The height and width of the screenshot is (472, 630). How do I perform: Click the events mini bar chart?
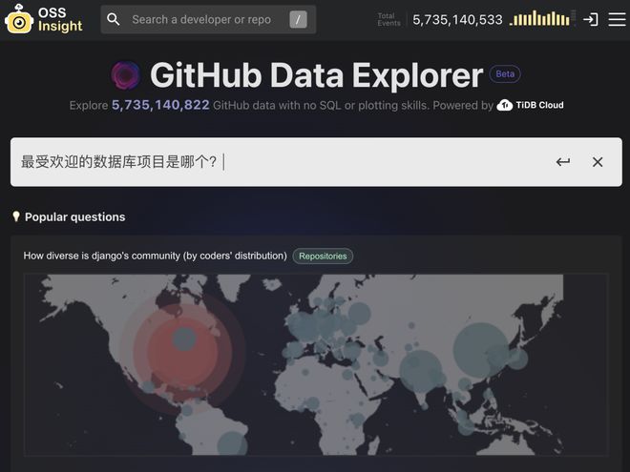(x=539, y=18)
